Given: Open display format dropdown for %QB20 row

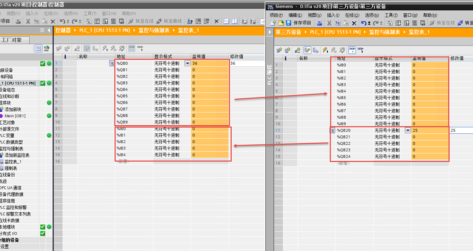Looking at the screenshot, I should [x=408, y=130].
